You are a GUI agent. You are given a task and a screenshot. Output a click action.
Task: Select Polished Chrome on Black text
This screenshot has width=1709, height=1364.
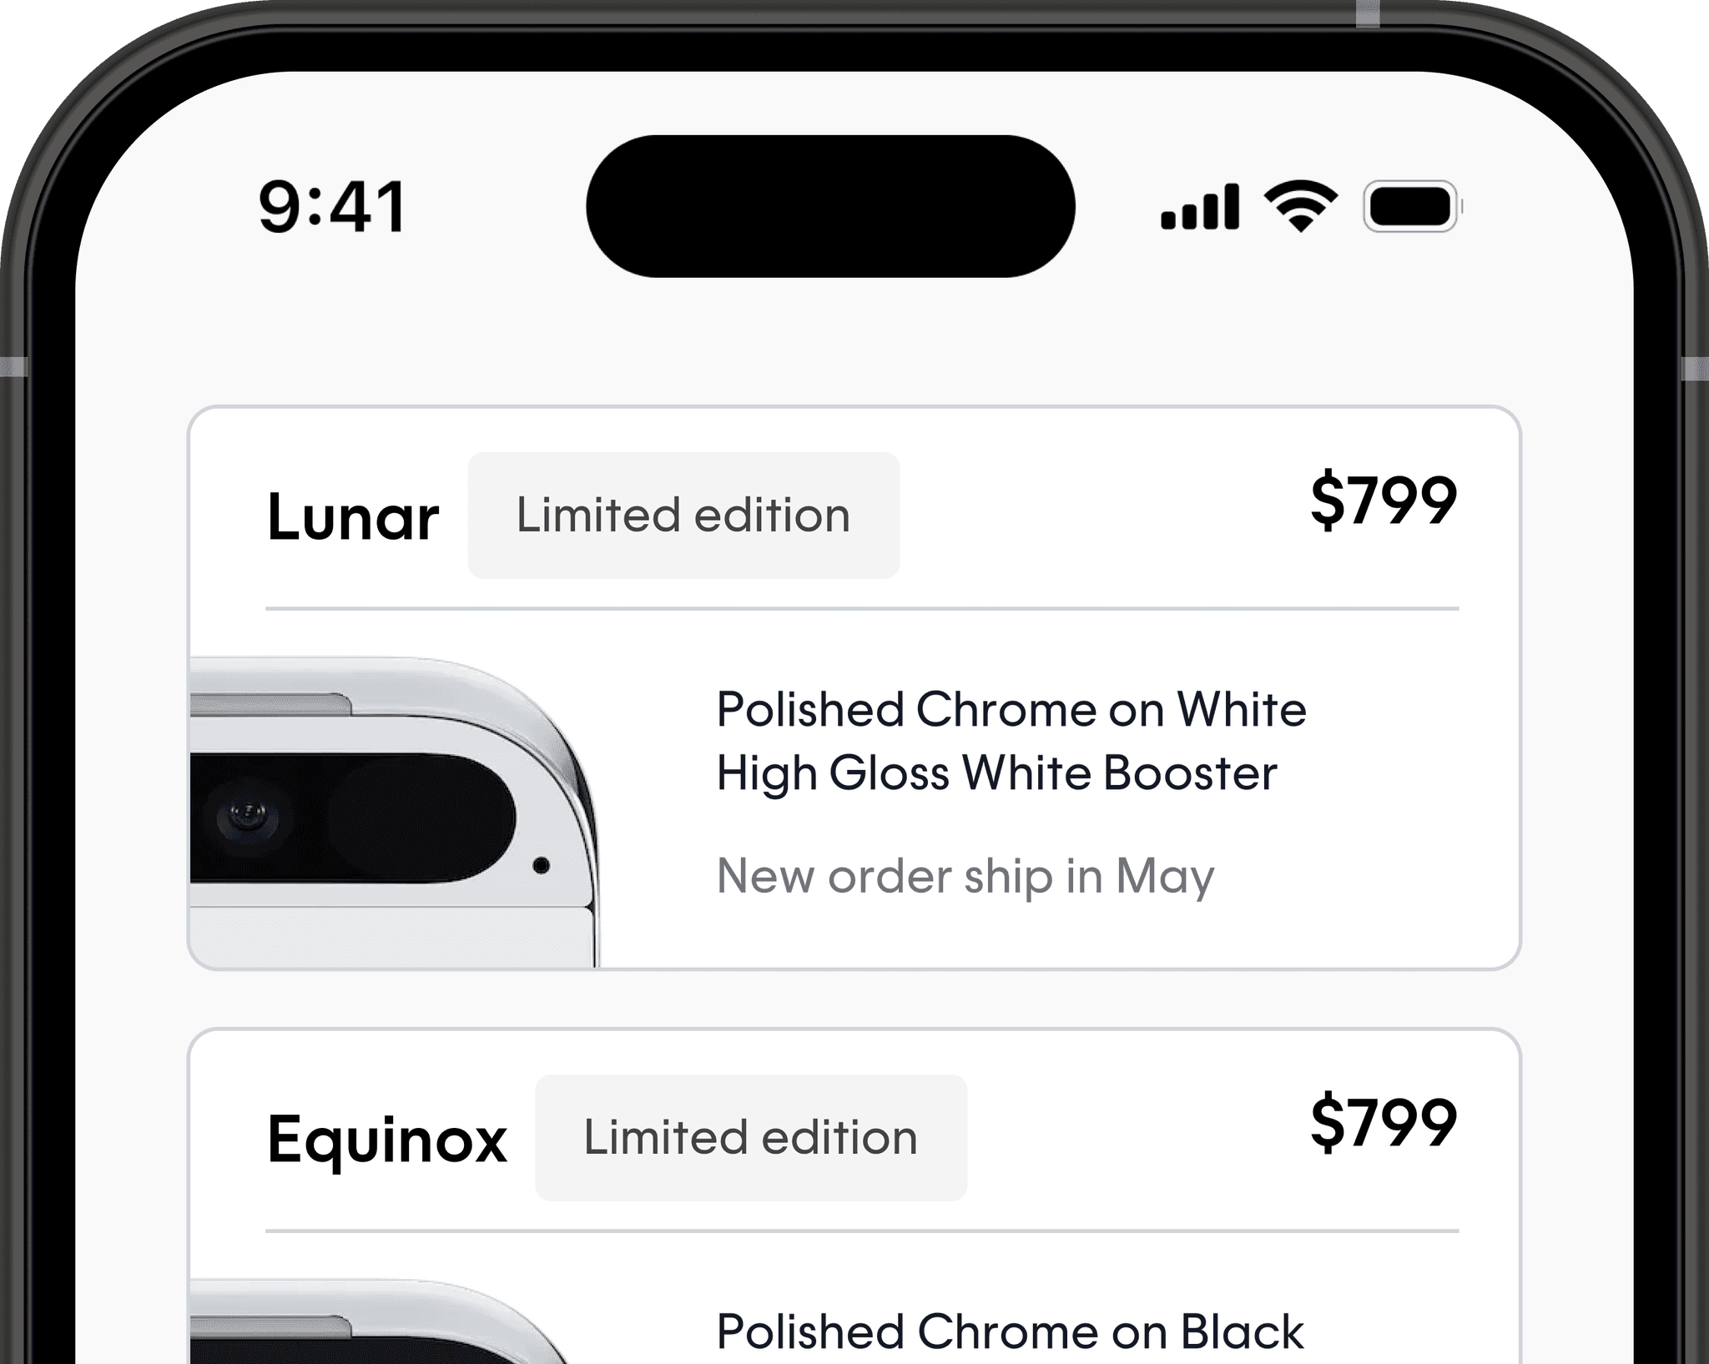[1010, 1331]
